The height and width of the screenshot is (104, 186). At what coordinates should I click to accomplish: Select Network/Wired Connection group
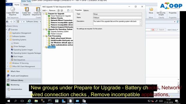(x=61, y=20)
